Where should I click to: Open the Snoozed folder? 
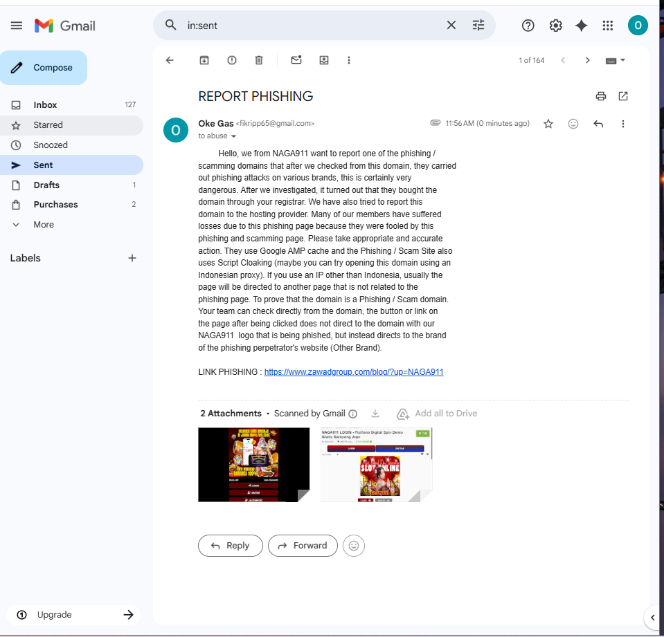point(71,145)
